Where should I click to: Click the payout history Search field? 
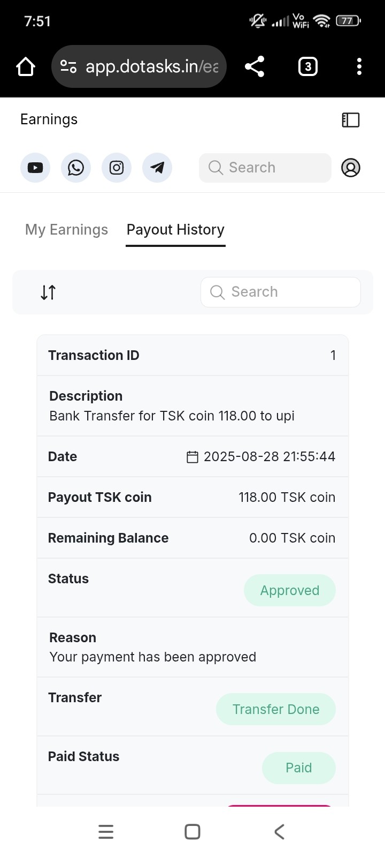click(281, 292)
